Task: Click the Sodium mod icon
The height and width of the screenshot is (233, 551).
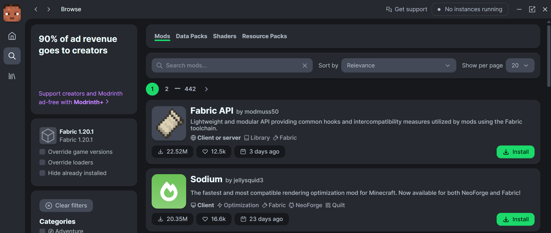Action: pyautogui.click(x=169, y=191)
